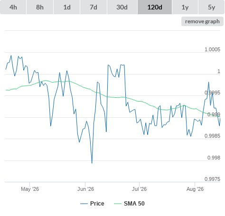
Task: Switch chart to 30d range
Action: coord(122,7)
